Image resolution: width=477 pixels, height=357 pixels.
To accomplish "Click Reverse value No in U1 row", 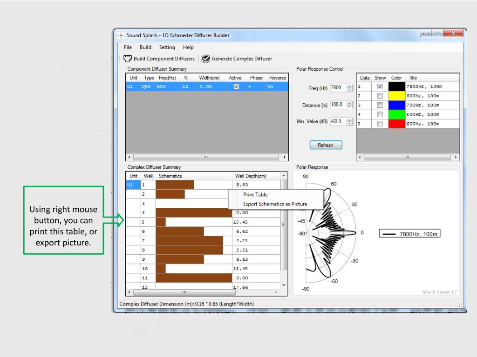I will click(277, 86).
